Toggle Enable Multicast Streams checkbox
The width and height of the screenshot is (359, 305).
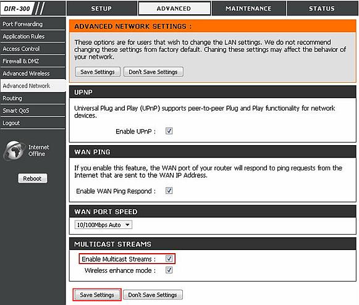point(169,259)
